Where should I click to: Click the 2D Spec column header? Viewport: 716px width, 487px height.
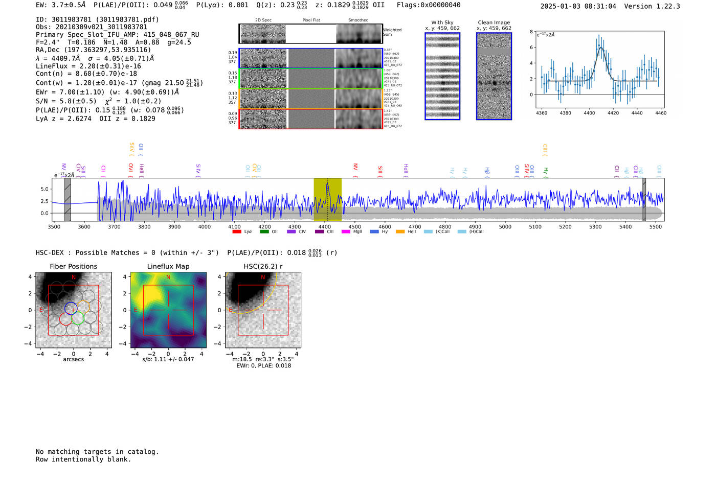263,20
